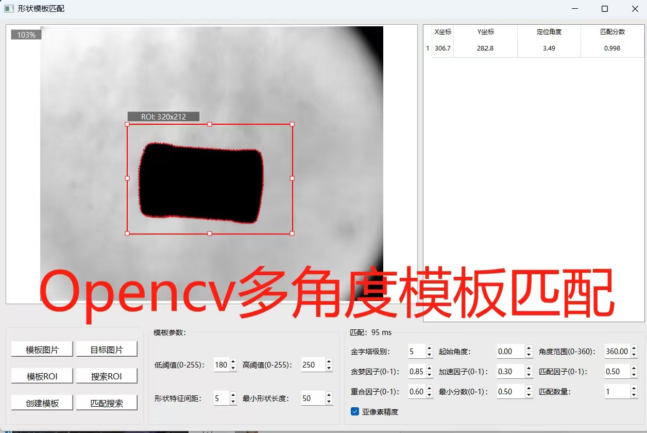Decrease the 高阈值 value with down arrow
Screen dimensions: 647x433
click(x=329, y=368)
